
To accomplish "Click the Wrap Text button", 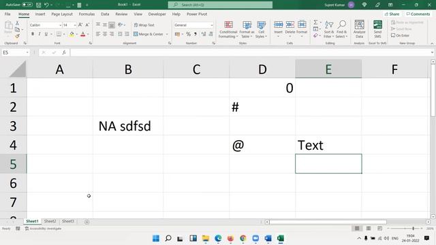I will point(144,25).
